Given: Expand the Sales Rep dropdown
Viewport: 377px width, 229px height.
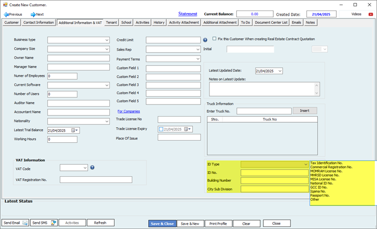Looking at the screenshot, I should click(197, 50).
